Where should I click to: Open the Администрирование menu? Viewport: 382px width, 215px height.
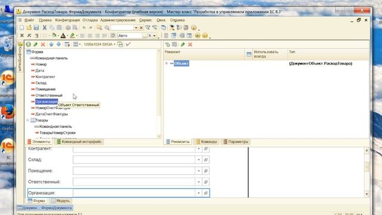(118, 20)
